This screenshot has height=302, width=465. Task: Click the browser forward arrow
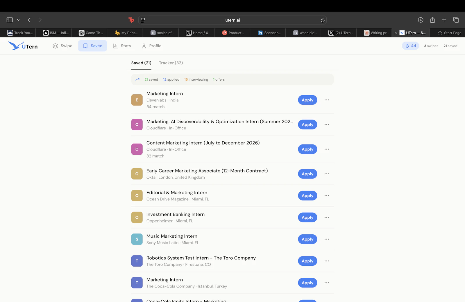point(40,20)
